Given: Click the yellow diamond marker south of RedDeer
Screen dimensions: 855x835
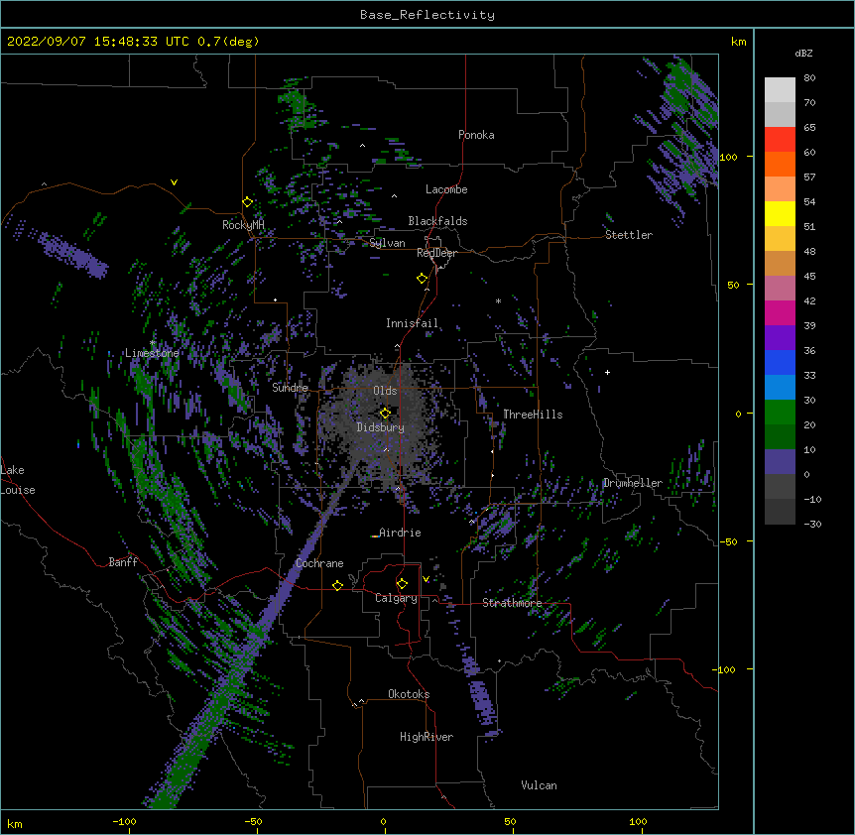Looking at the screenshot, I should coord(423,279).
